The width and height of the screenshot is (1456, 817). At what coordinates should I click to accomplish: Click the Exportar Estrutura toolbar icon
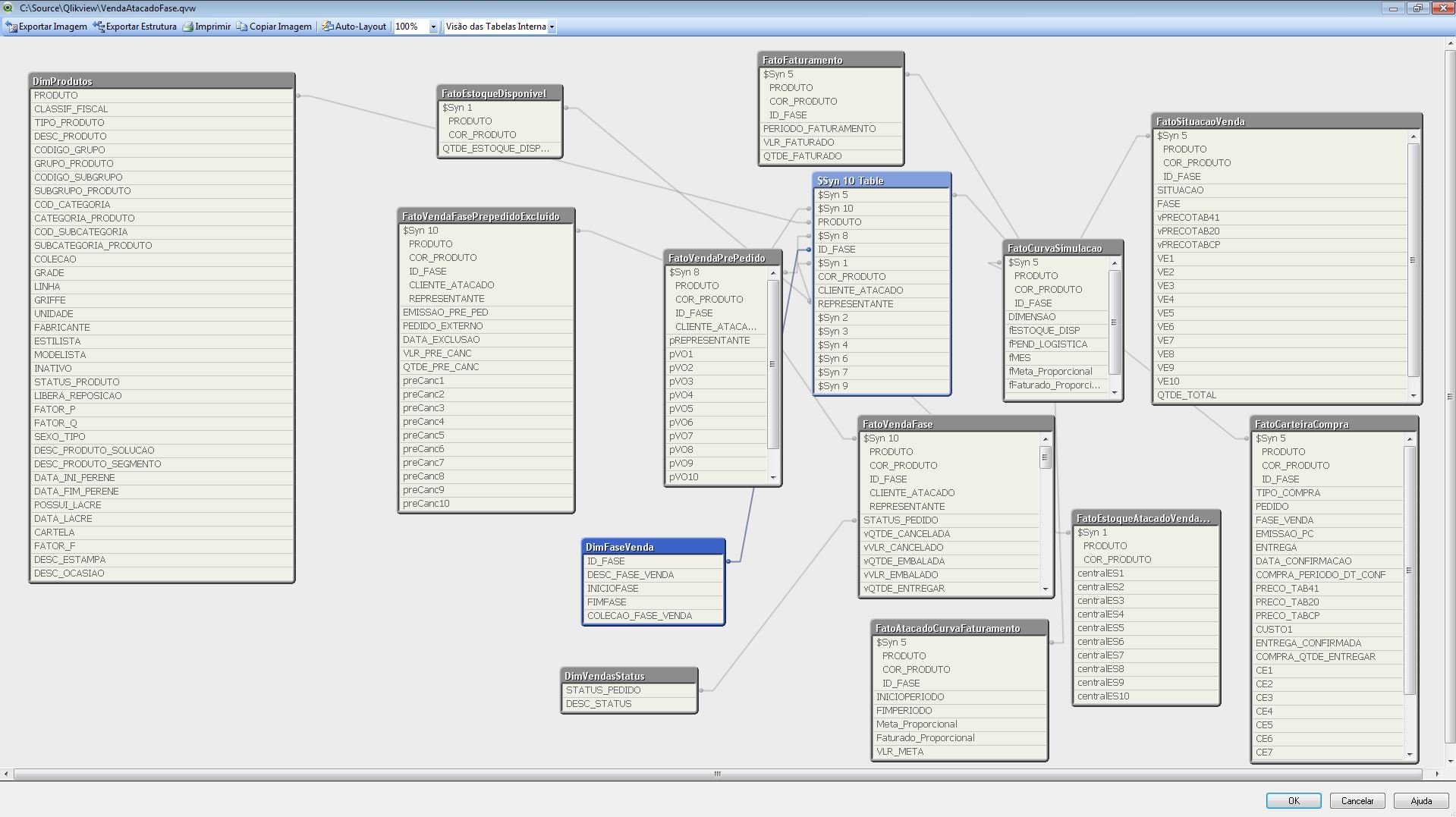(99, 27)
